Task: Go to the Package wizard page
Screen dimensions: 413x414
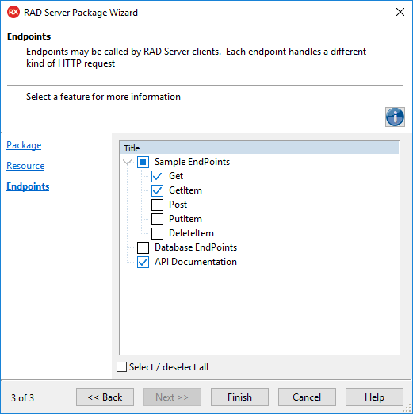Action: 24,145
